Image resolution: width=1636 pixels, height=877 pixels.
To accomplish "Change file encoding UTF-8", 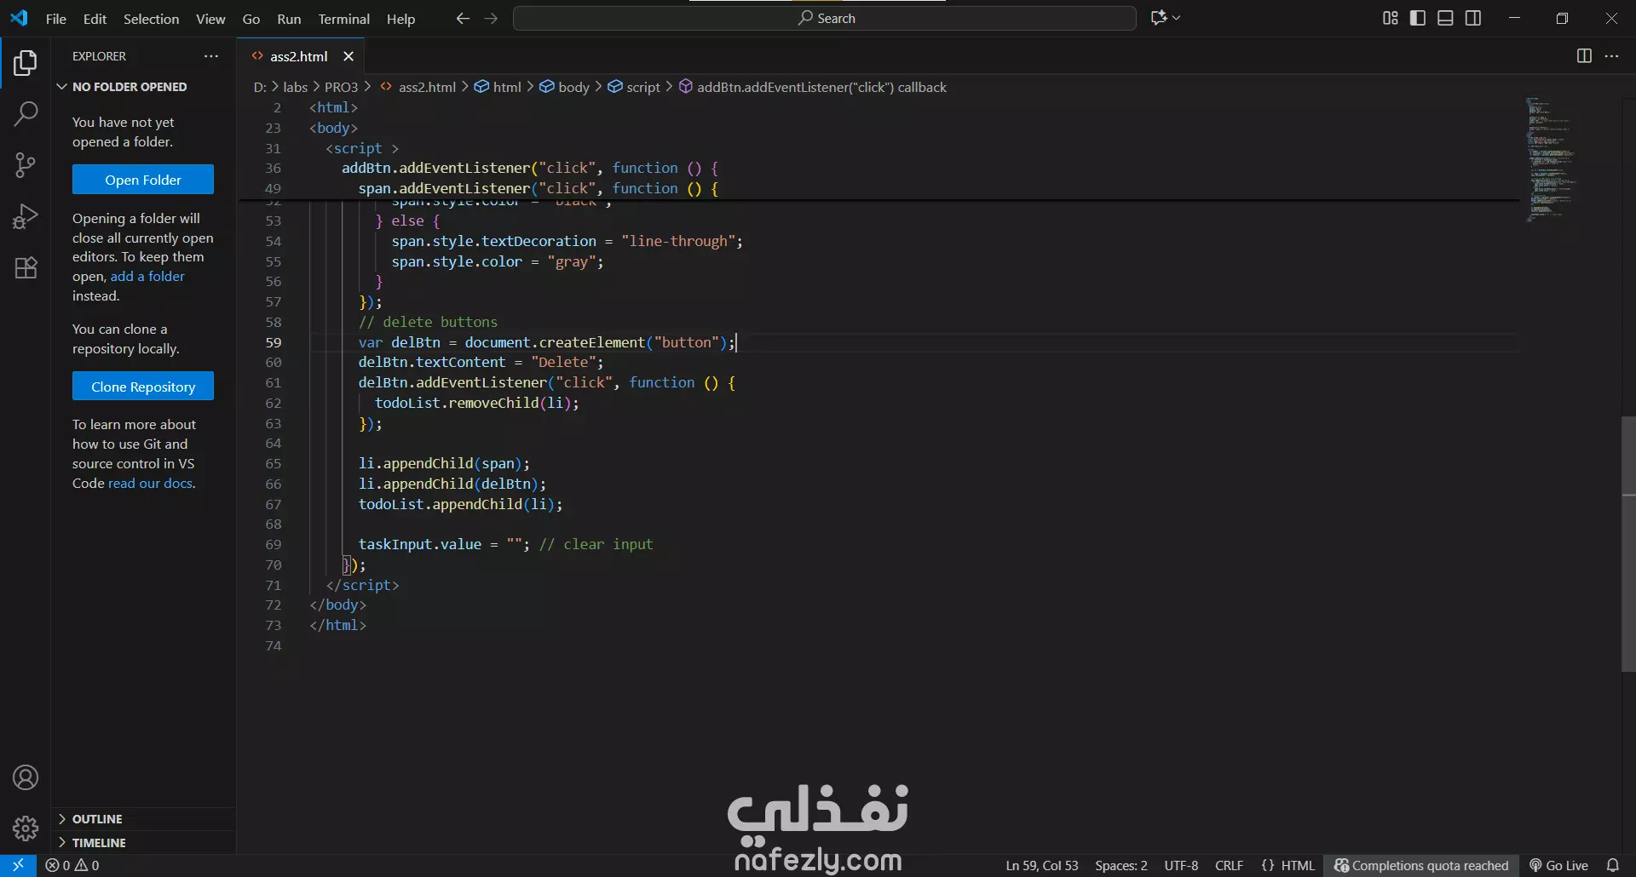I will [x=1181, y=865].
